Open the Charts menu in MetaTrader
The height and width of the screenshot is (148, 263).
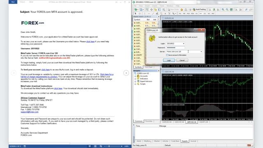tap(155, 6)
